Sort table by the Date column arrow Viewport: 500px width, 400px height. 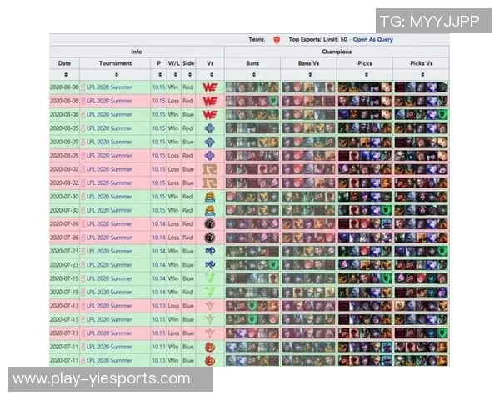tap(65, 74)
